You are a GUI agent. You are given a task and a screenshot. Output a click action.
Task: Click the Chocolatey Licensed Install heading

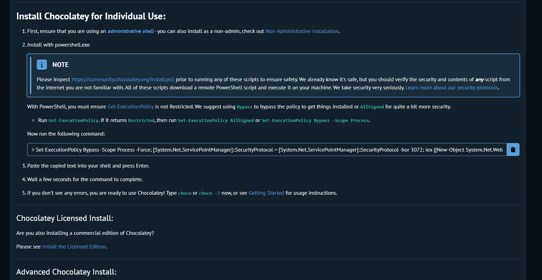(65, 218)
